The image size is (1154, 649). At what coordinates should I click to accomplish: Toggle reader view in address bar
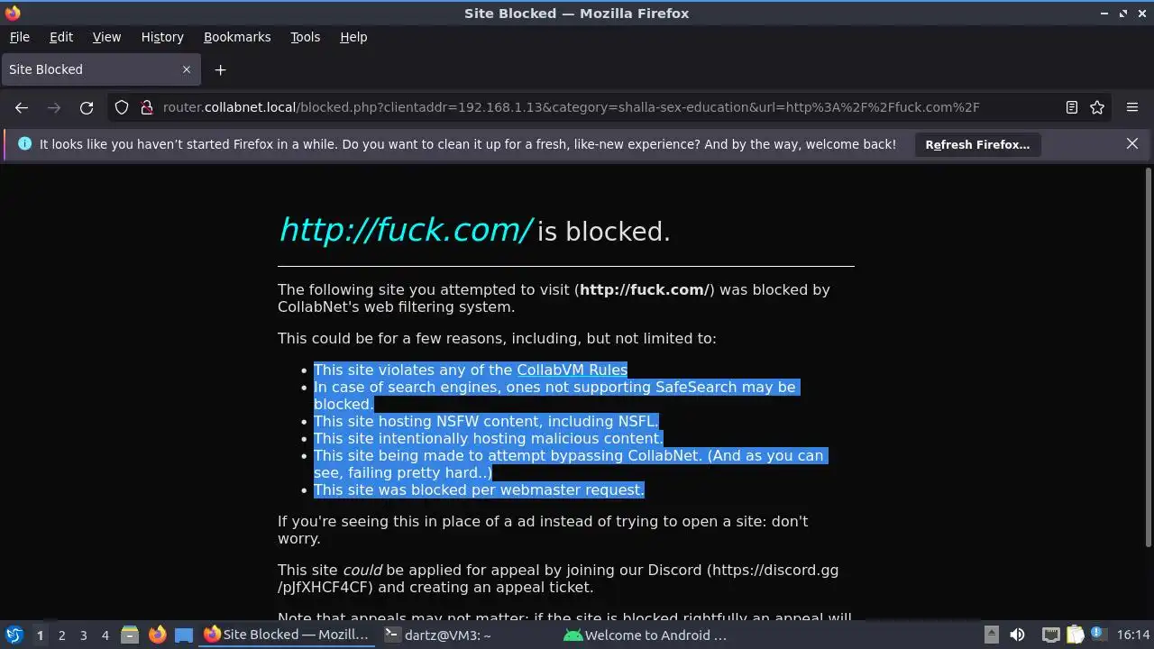(1072, 107)
